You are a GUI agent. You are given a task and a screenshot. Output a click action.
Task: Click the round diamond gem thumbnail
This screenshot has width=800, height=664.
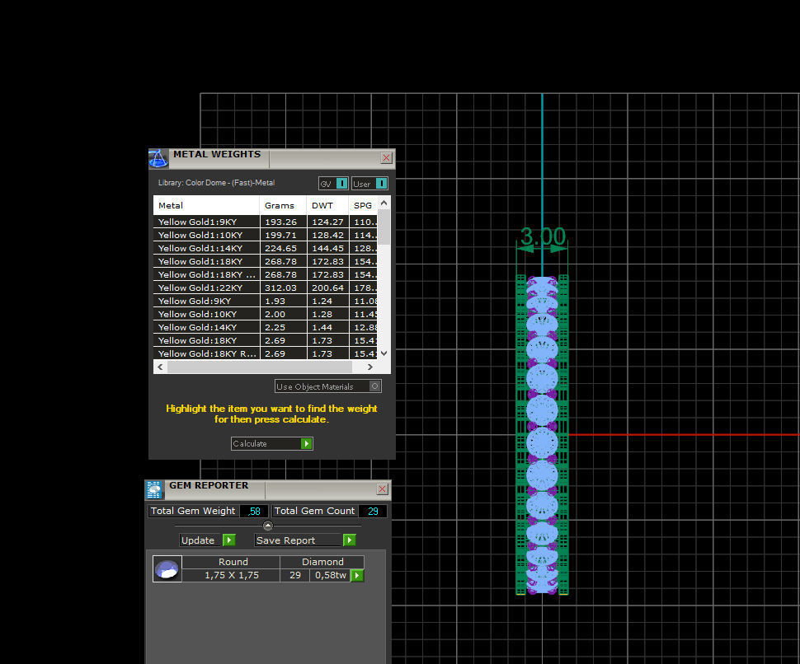167,568
